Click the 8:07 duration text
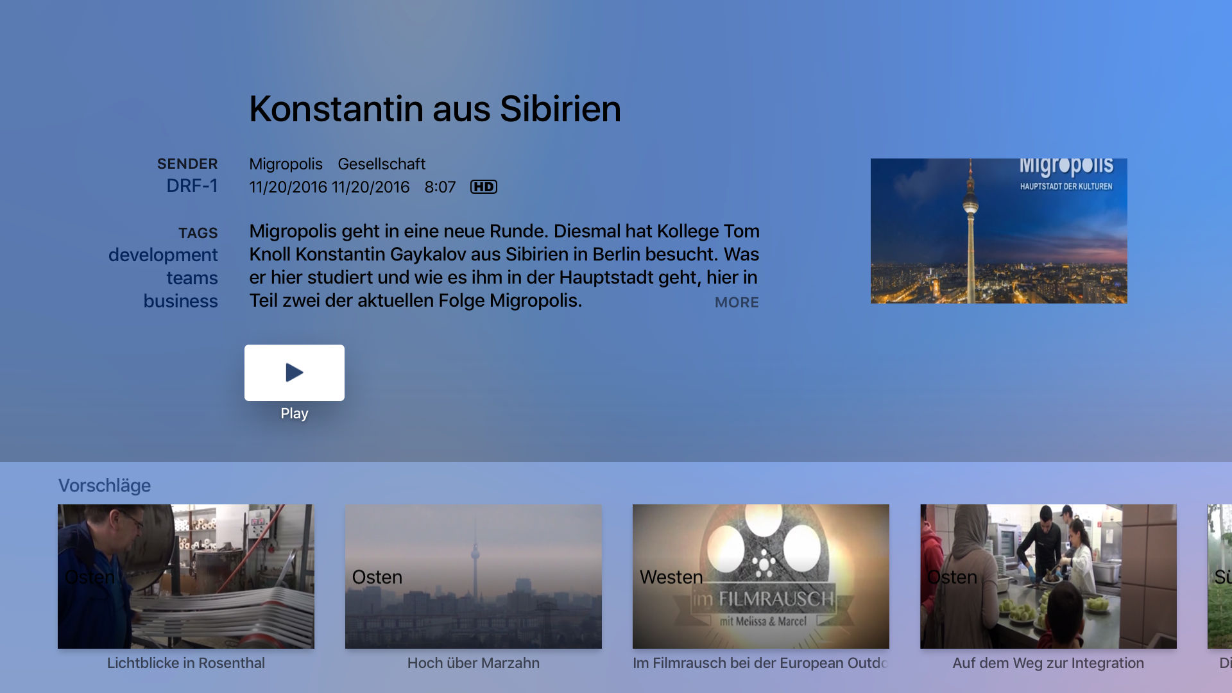Viewport: 1232px width, 693px height. [440, 187]
